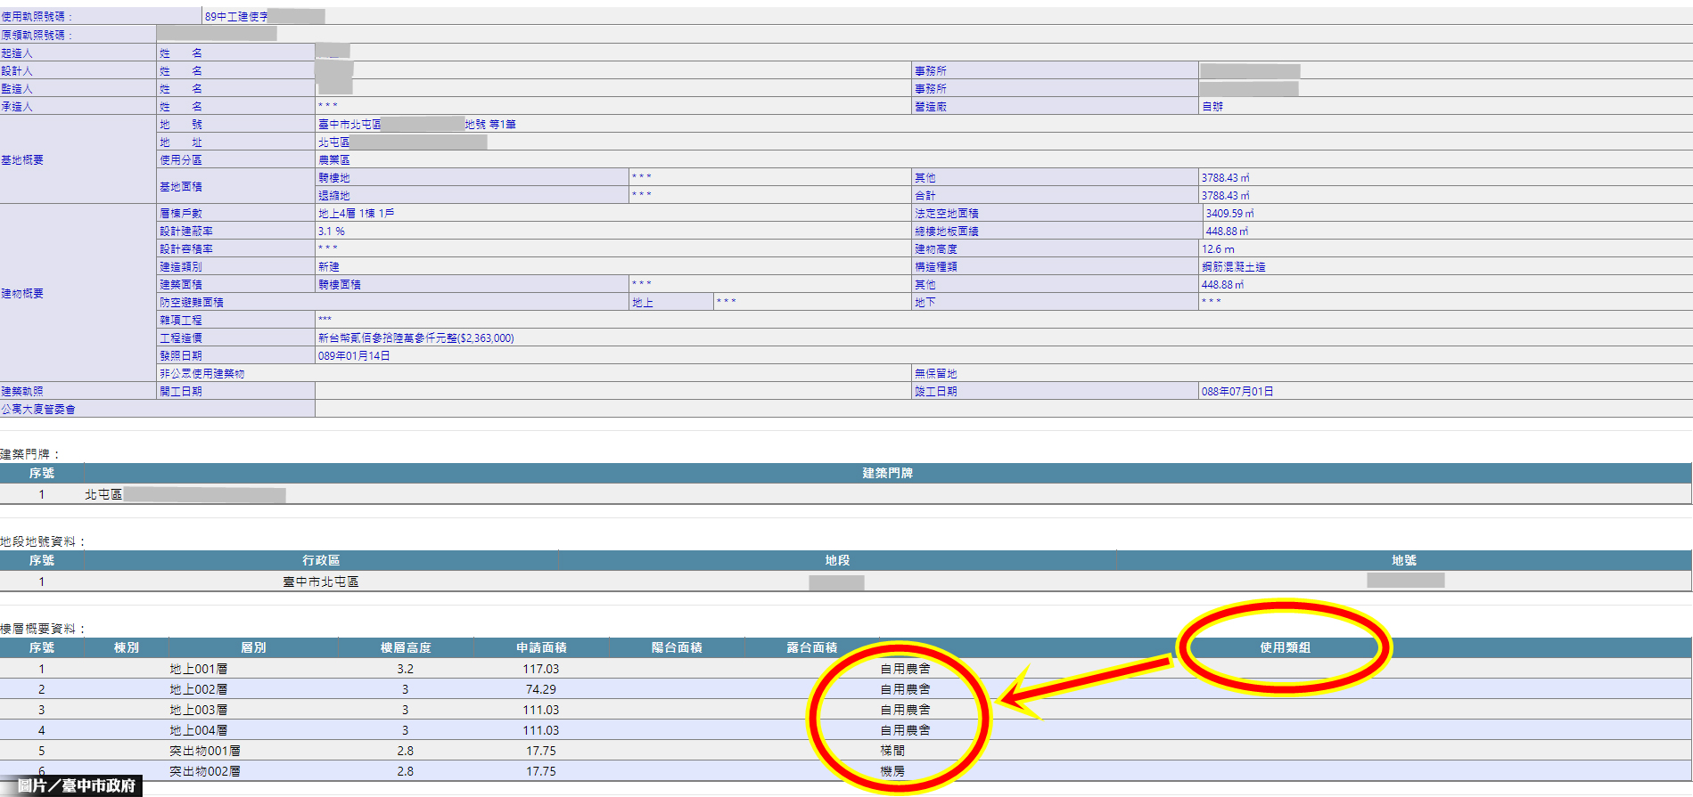
Task: Click the 089年01月14日 issue date value
Action: point(354,355)
